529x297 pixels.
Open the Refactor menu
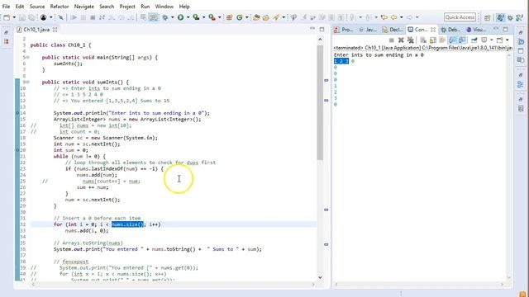click(60, 7)
